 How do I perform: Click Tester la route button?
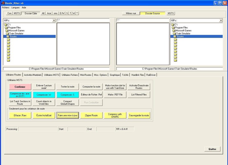point(68,87)
